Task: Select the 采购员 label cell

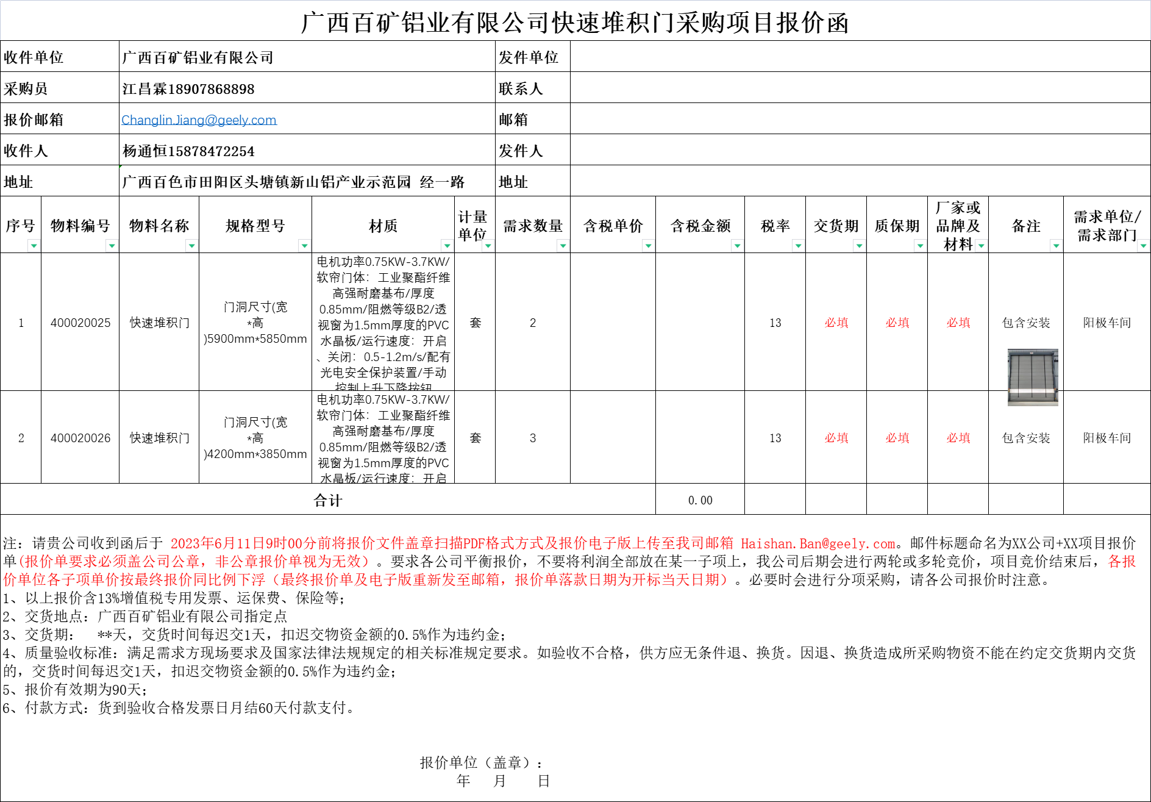Action: point(60,88)
